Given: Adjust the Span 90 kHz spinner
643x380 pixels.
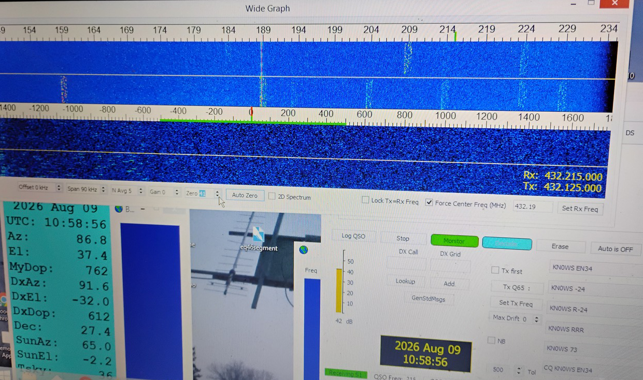Looking at the screenshot, I should [x=103, y=189].
